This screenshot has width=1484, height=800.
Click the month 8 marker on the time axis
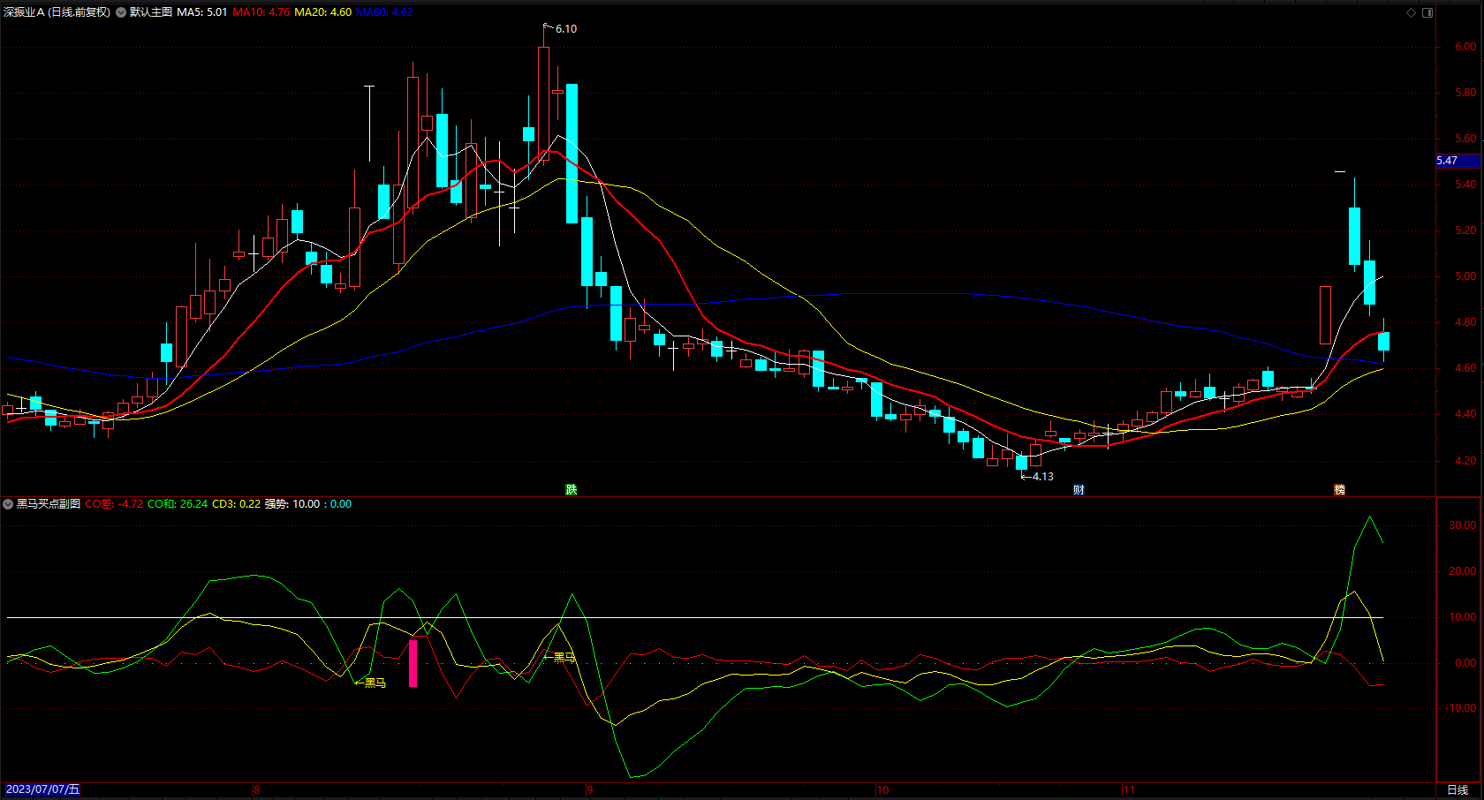(x=257, y=789)
